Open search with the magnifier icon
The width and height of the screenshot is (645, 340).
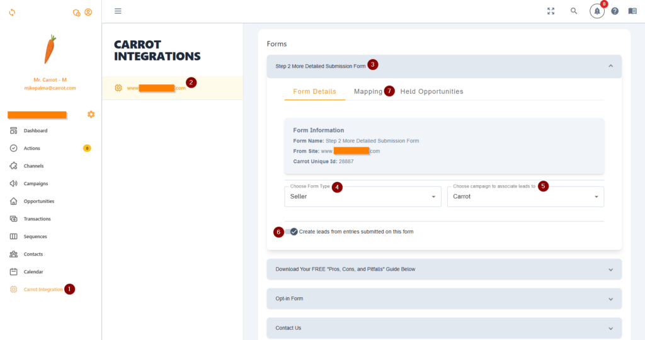pos(574,11)
